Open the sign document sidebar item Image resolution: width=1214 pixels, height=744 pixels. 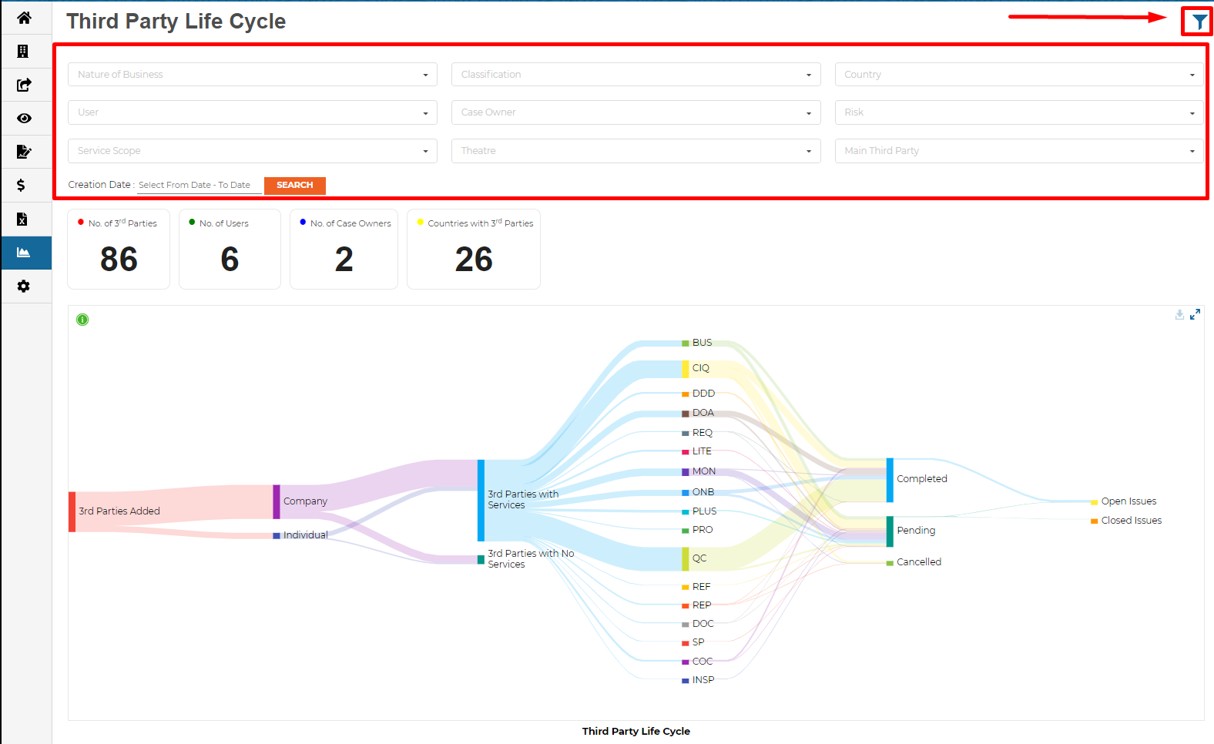(24, 152)
